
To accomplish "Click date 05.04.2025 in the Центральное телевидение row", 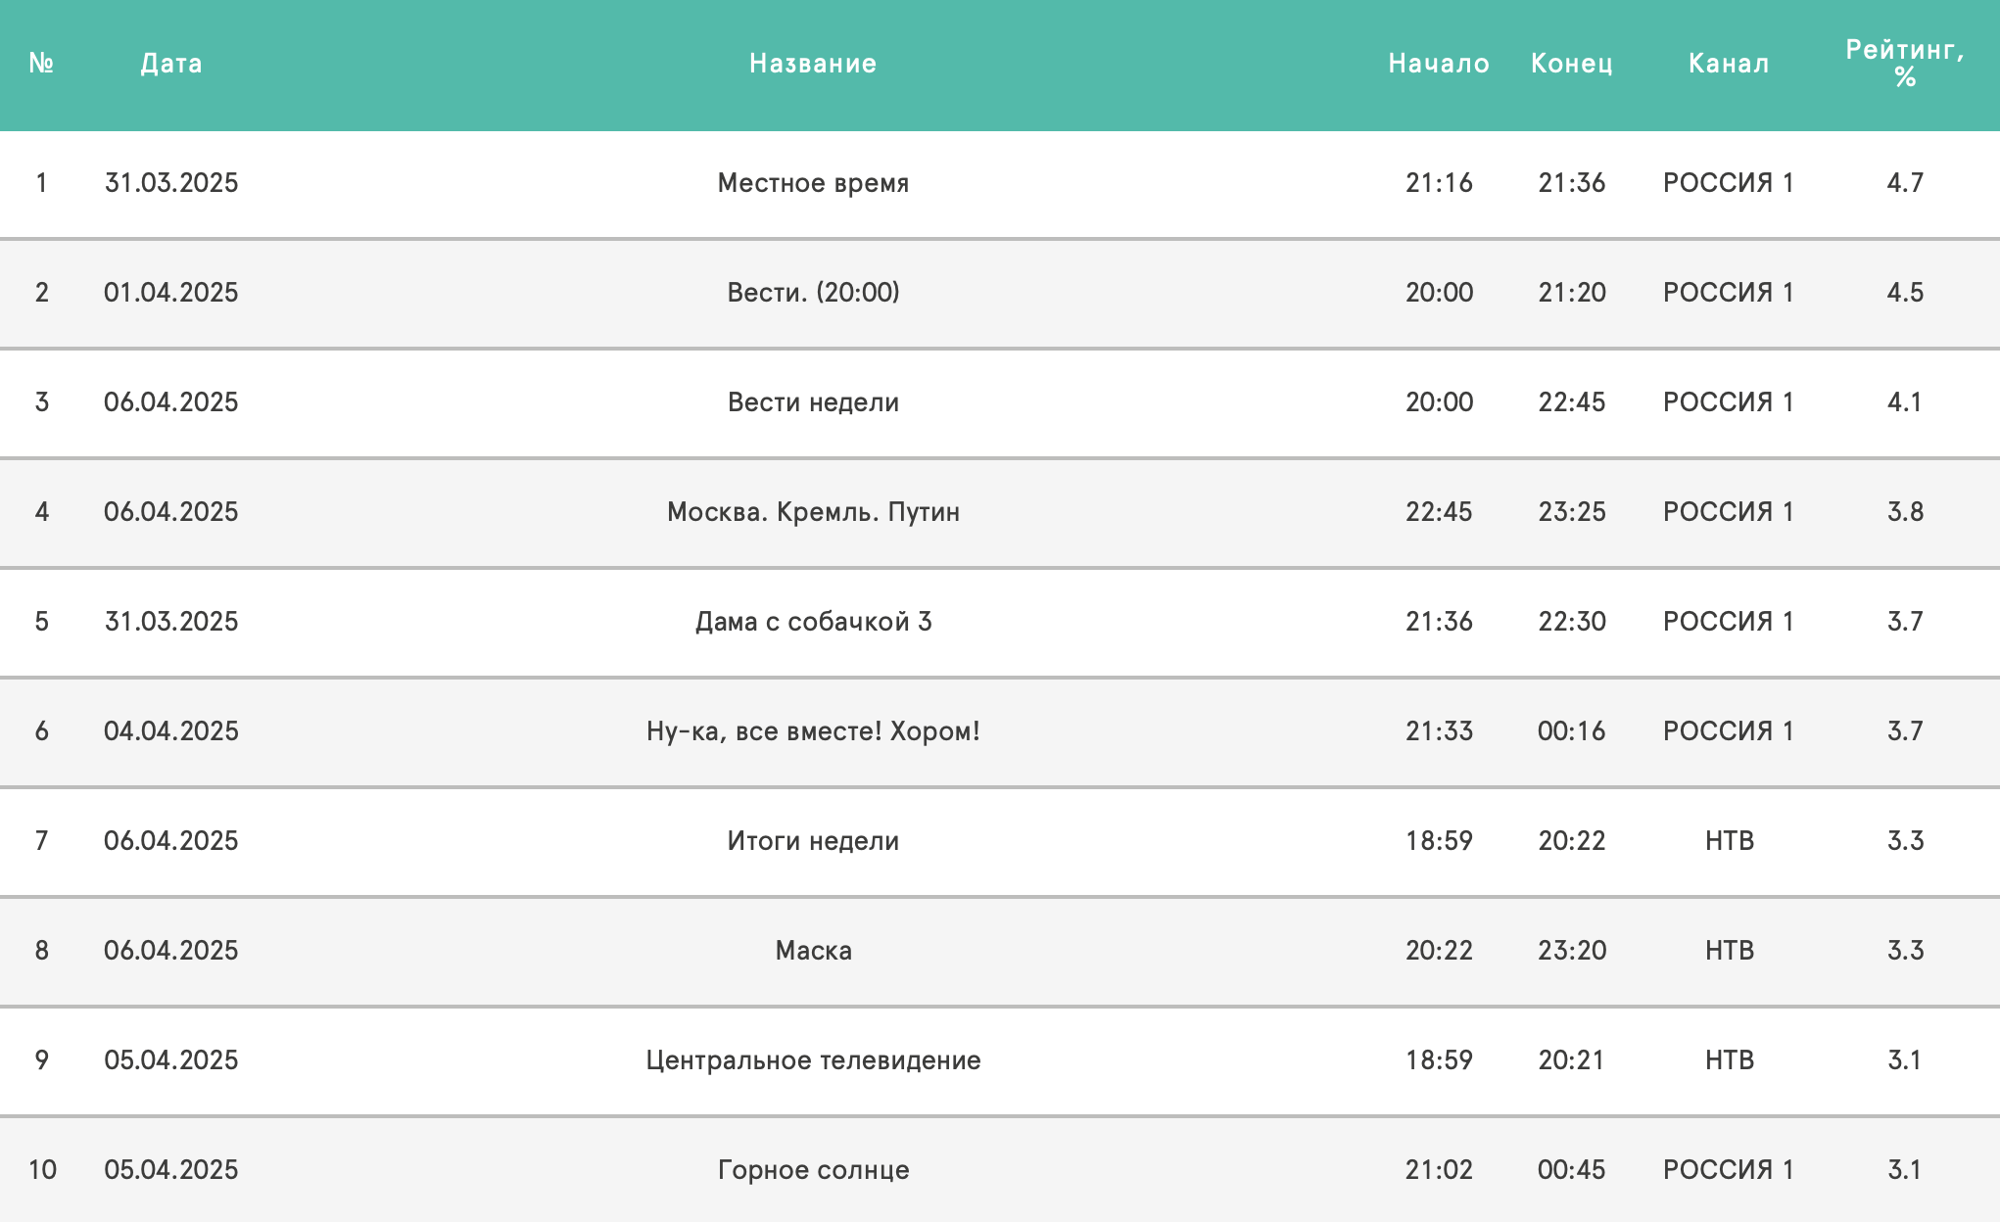I will (171, 1060).
